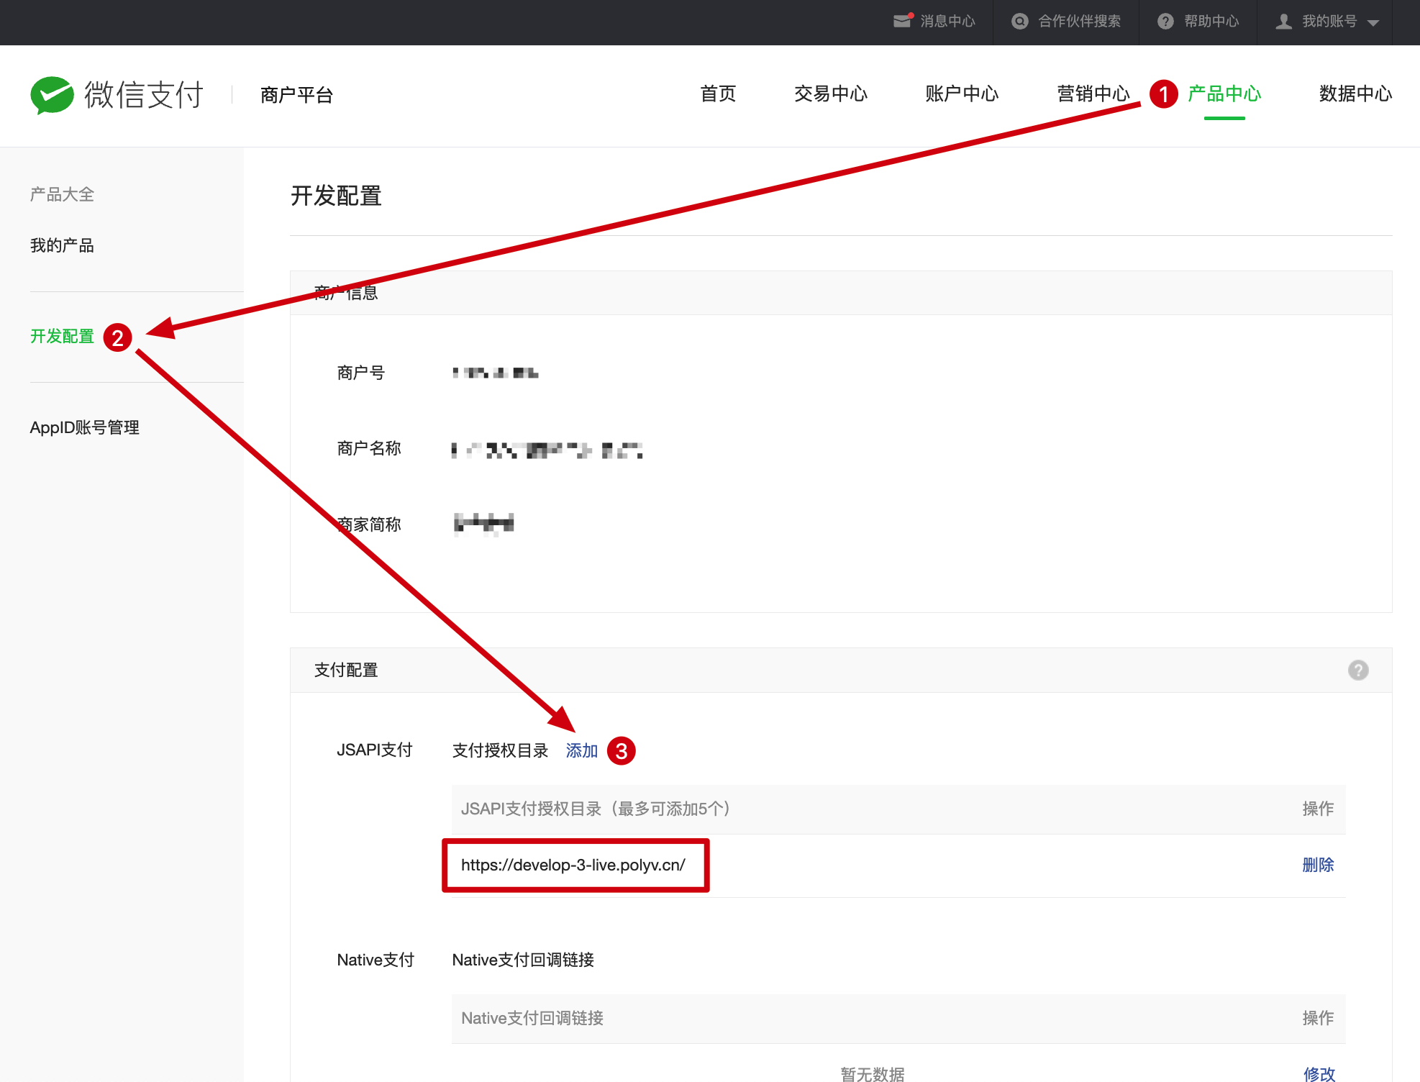
Task: Select 开发配置 in the sidebar
Action: (x=62, y=336)
